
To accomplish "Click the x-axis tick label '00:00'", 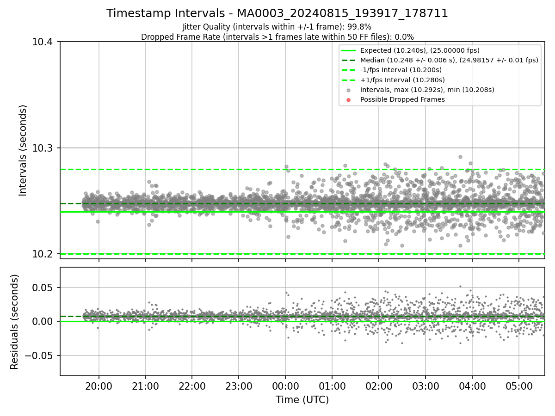I will coord(285,386).
